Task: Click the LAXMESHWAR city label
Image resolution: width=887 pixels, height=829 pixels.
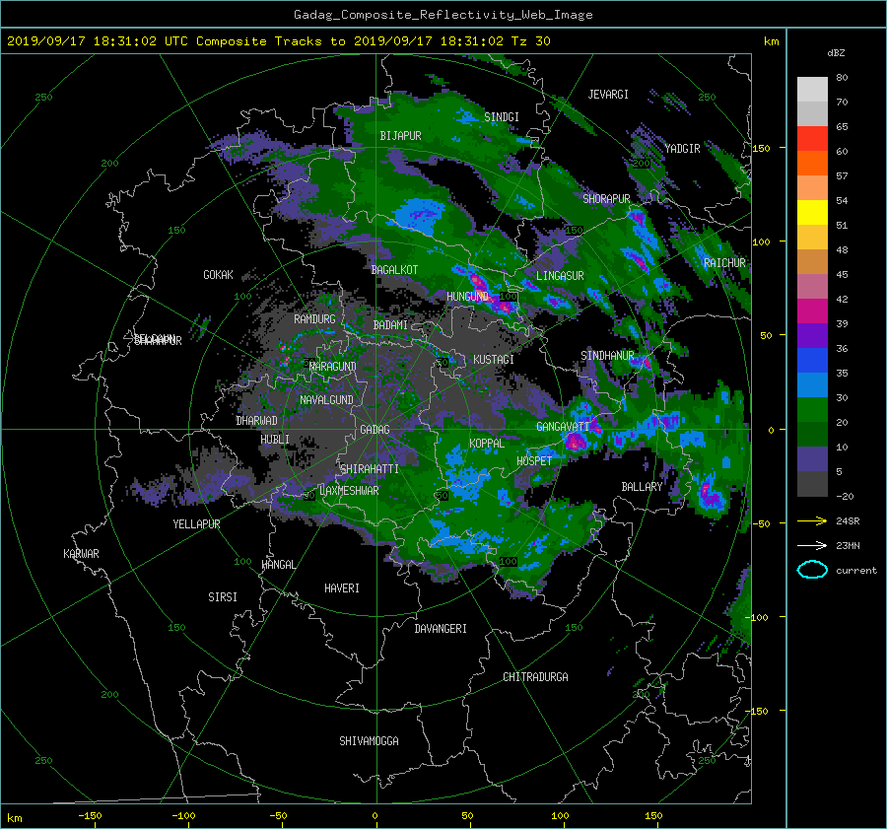Action: point(349,491)
